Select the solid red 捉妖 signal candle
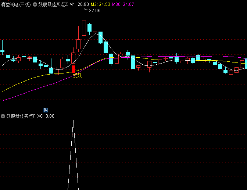The image size is (247, 190). (74, 69)
